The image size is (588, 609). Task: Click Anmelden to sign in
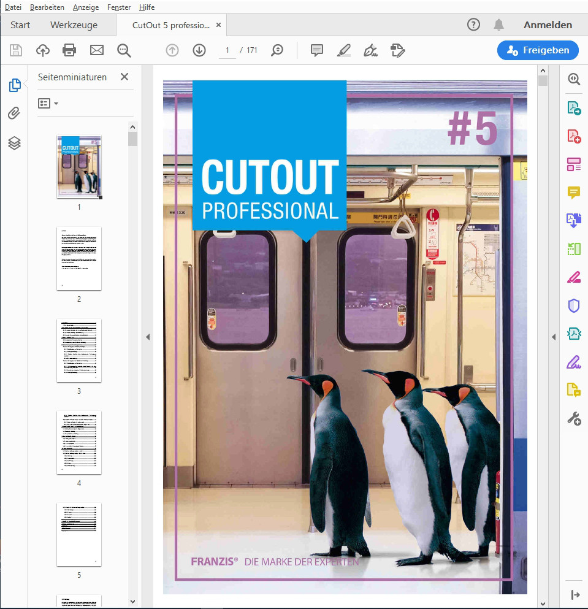tap(548, 25)
